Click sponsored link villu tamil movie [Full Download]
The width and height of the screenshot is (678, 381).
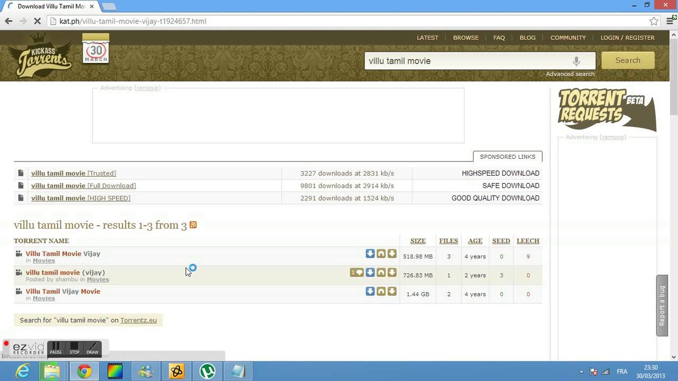[x=83, y=186]
